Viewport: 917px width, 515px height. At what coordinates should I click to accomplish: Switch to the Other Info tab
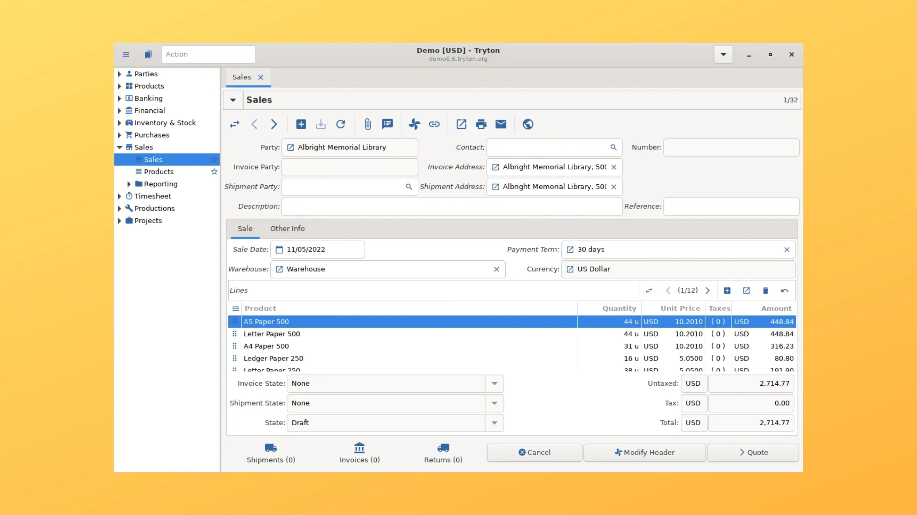[x=287, y=229]
